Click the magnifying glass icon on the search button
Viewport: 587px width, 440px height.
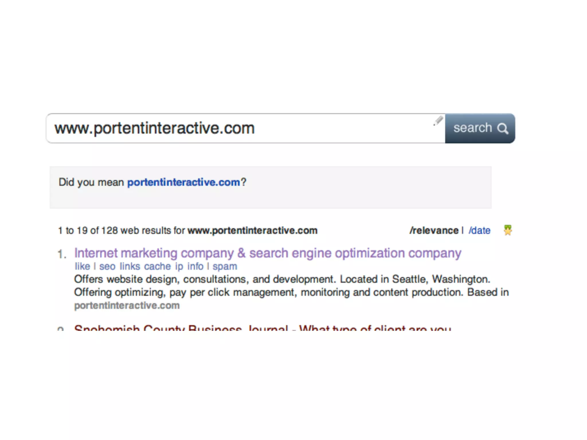[x=503, y=129]
